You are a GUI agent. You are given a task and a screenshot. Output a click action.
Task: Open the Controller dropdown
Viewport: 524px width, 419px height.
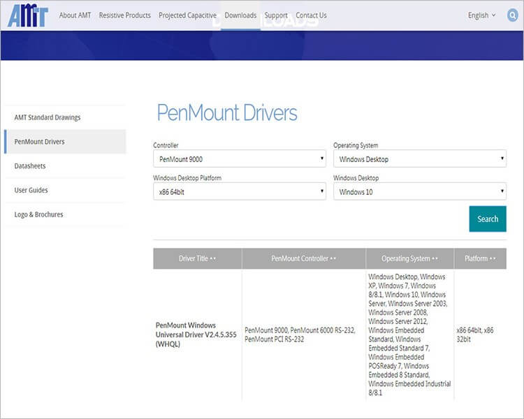pos(240,159)
